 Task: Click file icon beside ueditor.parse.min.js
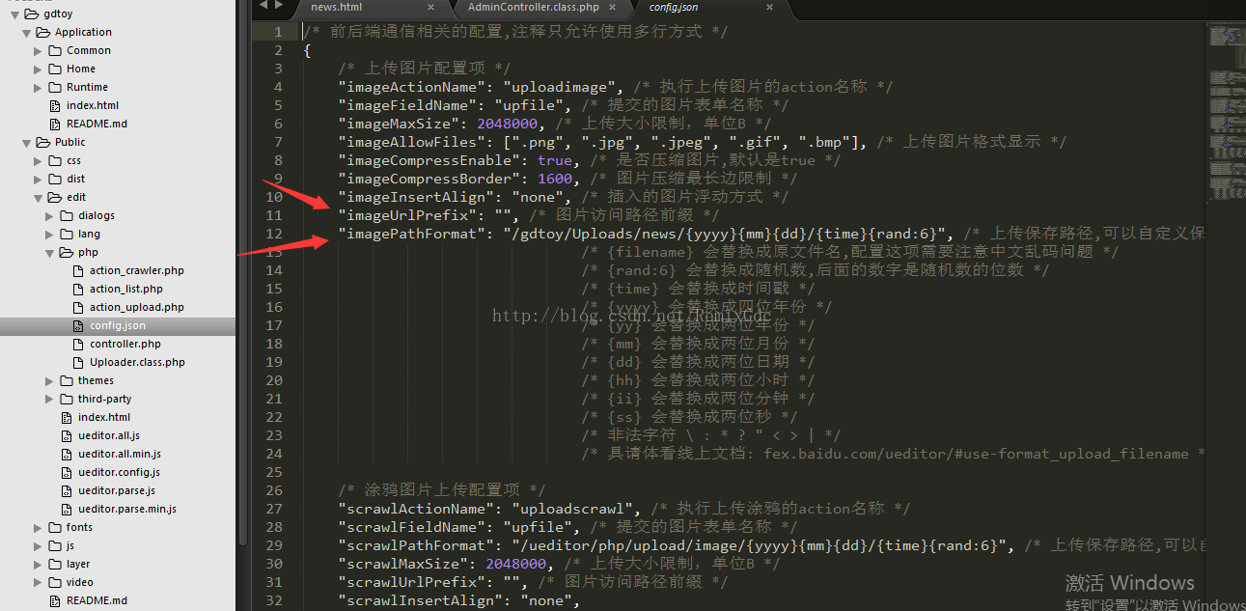(68, 509)
